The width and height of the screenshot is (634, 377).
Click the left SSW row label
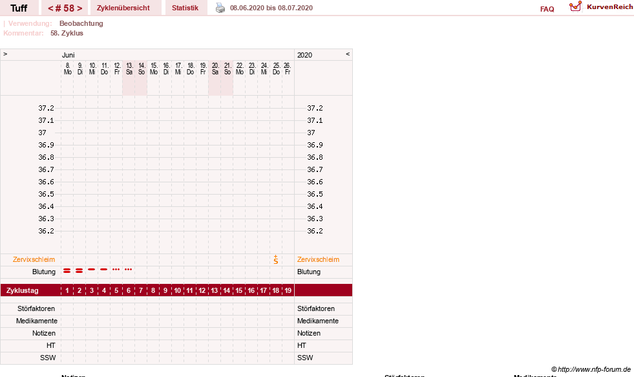click(x=48, y=358)
